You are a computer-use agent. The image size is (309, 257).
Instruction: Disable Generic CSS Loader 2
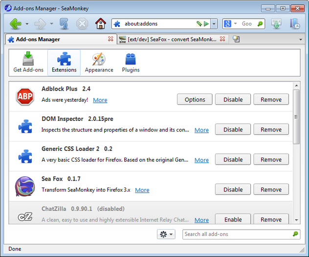point(233,160)
